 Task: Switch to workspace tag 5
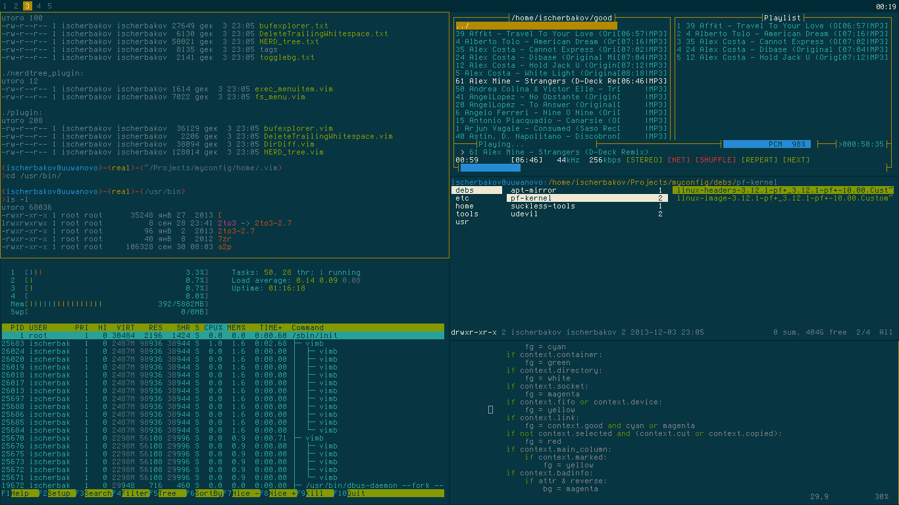(x=50, y=6)
